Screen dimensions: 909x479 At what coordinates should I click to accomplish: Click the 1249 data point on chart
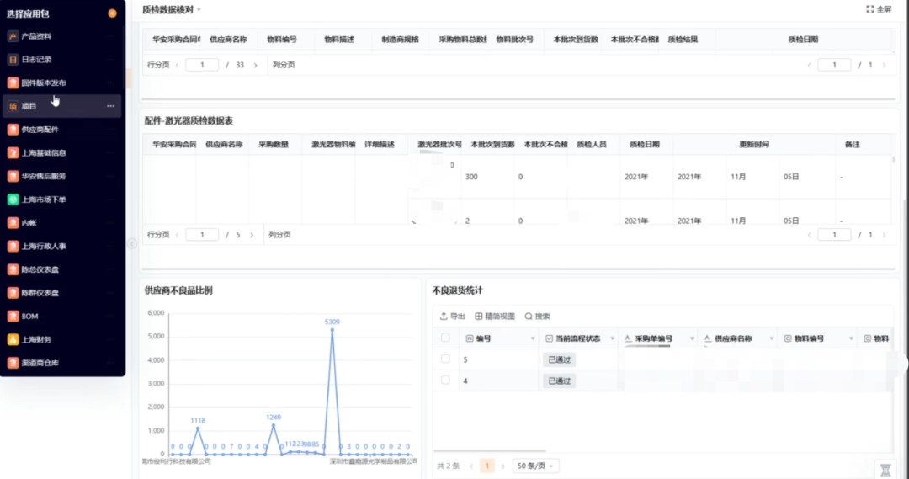click(274, 426)
